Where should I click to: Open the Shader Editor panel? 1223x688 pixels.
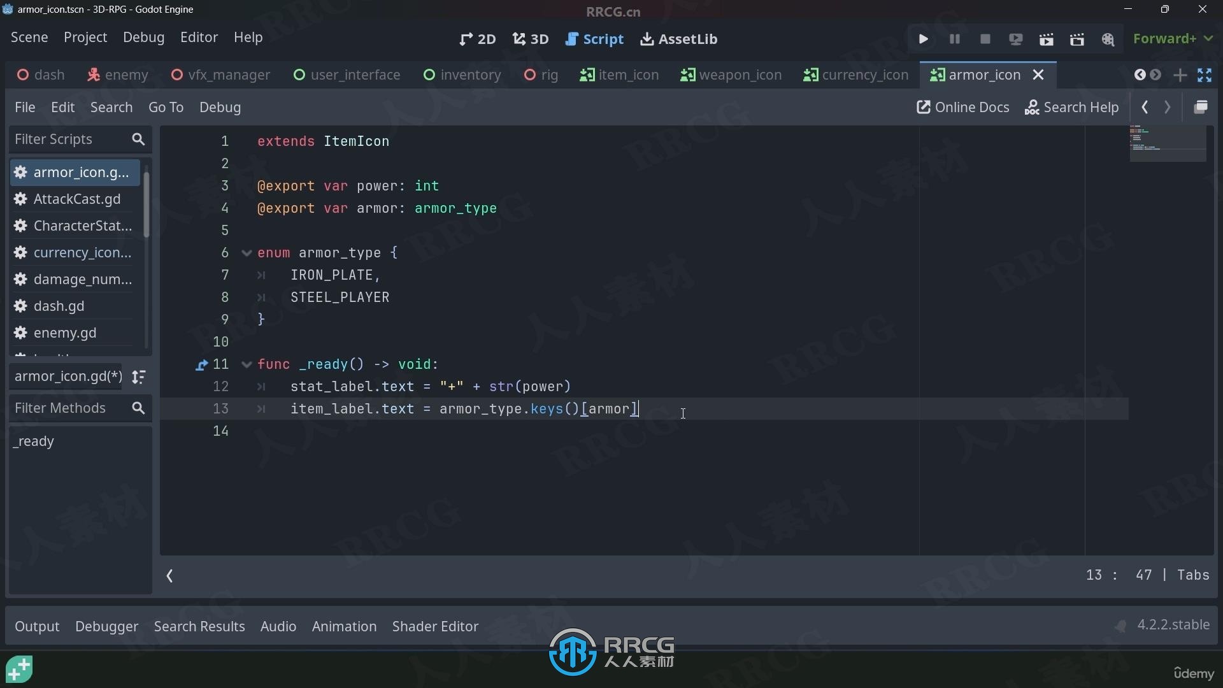(x=435, y=626)
